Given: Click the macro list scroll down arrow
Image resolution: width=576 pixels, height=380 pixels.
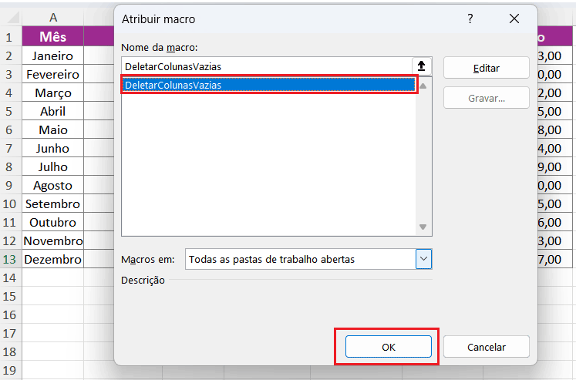Looking at the screenshot, I should coord(423,227).
